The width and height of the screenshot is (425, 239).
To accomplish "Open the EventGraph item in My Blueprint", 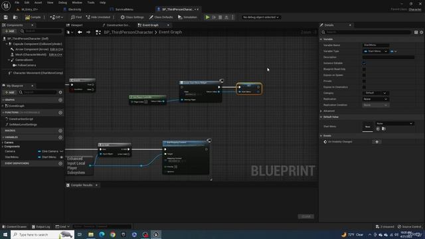I will [x=17, y=106].
